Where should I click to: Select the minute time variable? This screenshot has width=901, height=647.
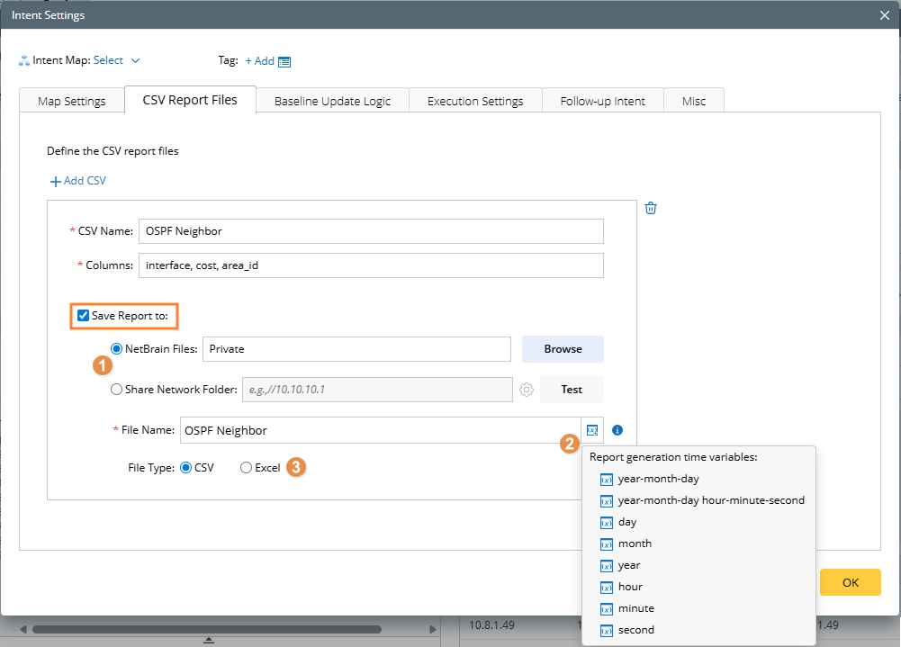[x=635, y=608]
